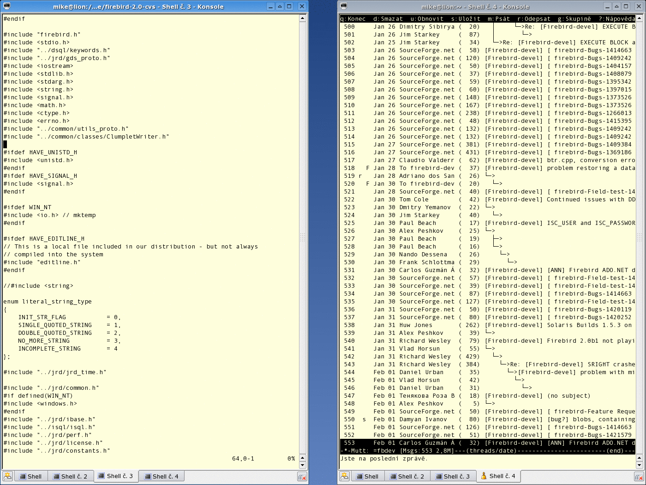Image resolution: width=646 pixels, height=485 pixels.
Task: Click 's:Uložit' in mutt help bar
Action: (x=466, y=19)
